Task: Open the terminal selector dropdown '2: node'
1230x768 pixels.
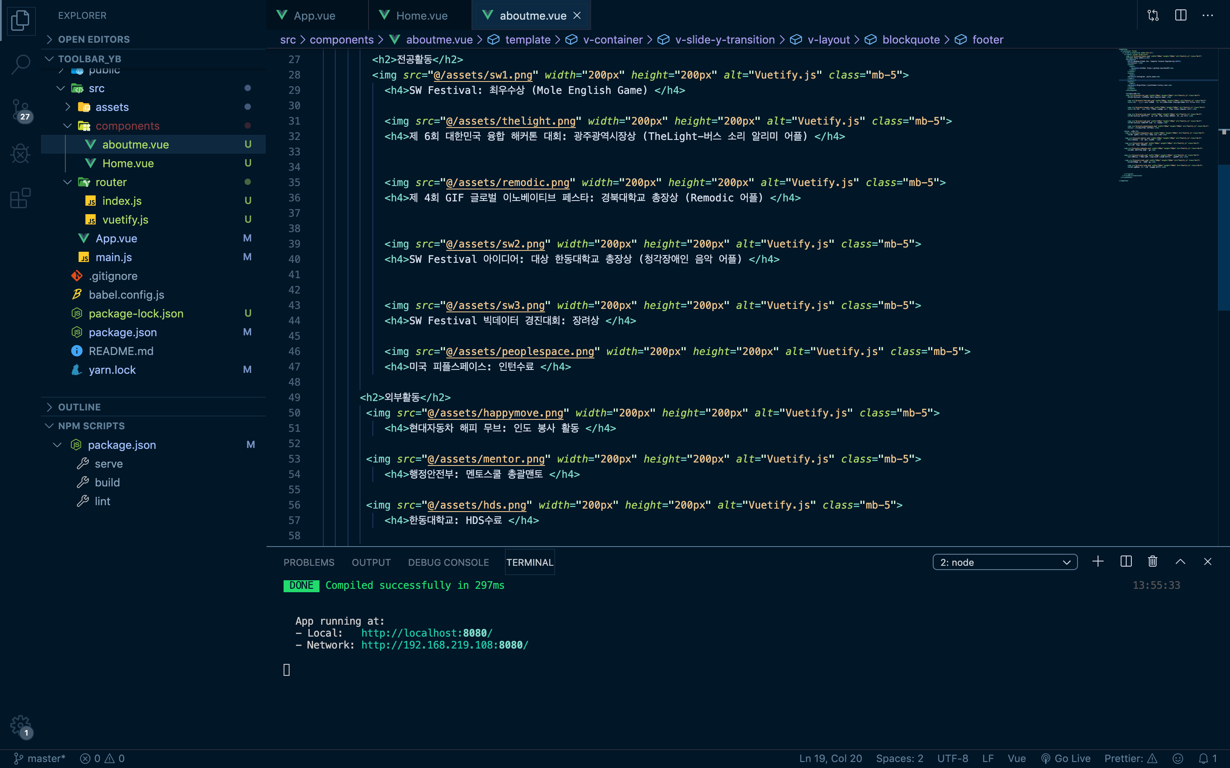Action: [x=1004, y=562]
